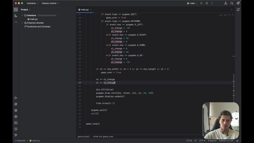254x143 pixels.
Task: Click pygame.display.update() line
Action: tap(110, 97)
